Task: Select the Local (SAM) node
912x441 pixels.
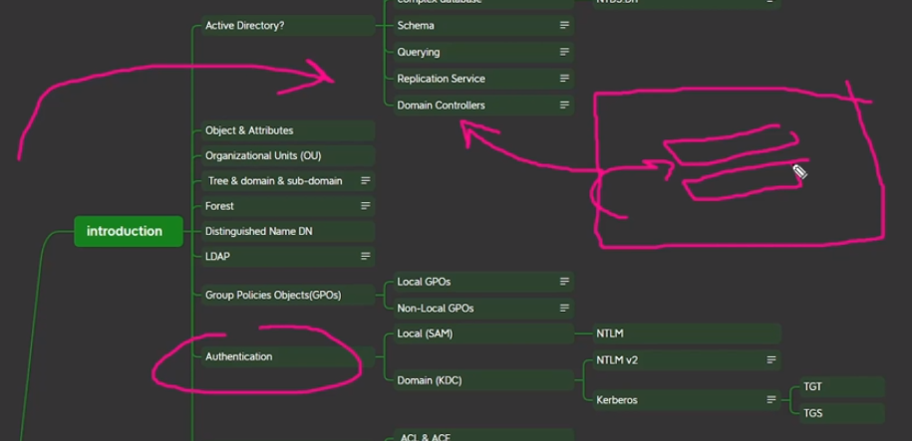Action: tap(483, 333)
